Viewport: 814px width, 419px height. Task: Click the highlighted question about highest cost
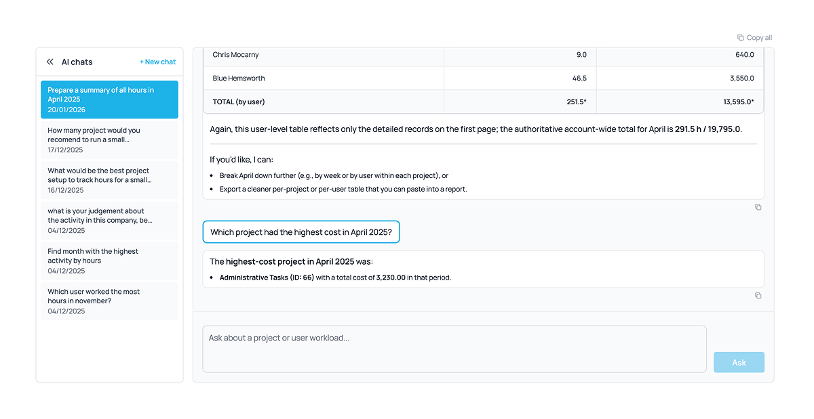click(x=301, y=231)
